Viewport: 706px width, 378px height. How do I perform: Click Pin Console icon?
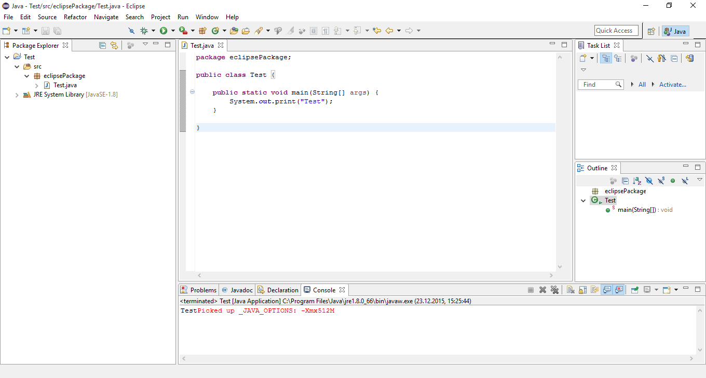(634, 290)
